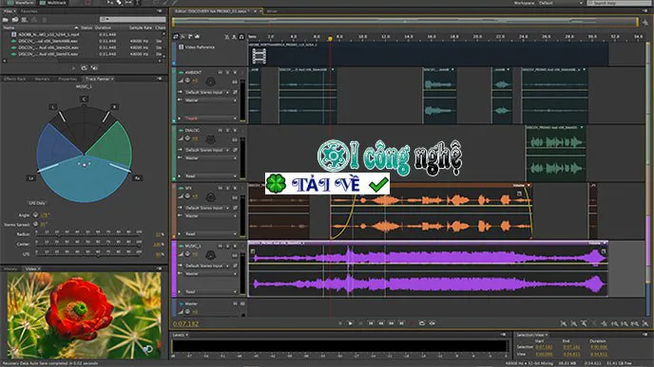
Task: Click the Open File folder icon in Files panel
Action: [x=6, y=20]
